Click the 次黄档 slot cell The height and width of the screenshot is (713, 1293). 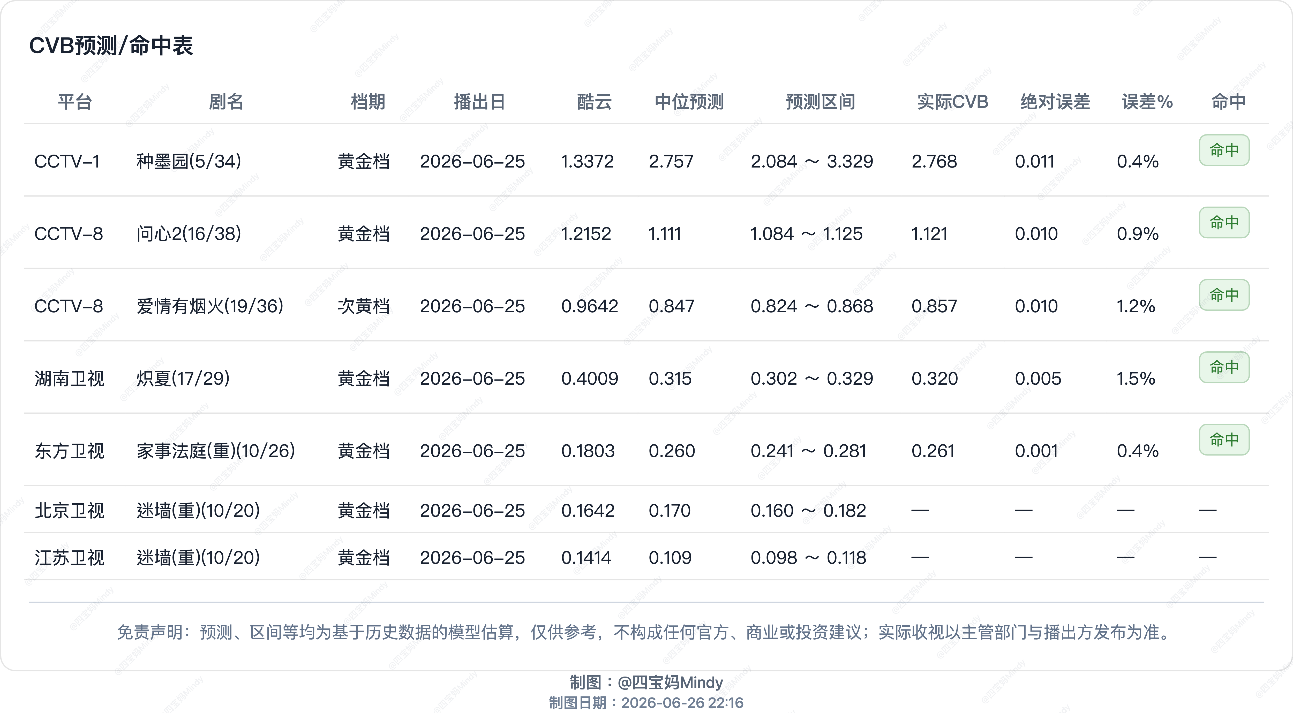point(364,306)
